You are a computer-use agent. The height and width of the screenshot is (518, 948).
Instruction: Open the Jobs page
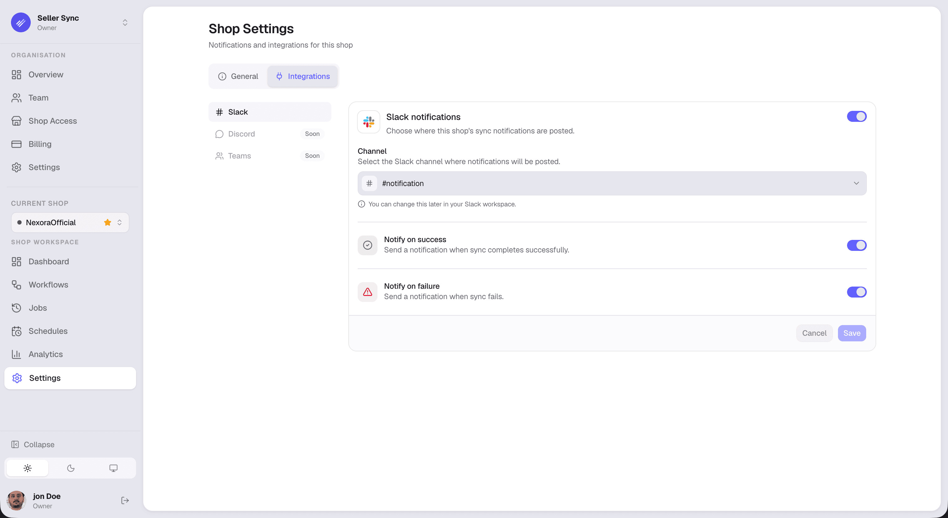coord(70,308)
